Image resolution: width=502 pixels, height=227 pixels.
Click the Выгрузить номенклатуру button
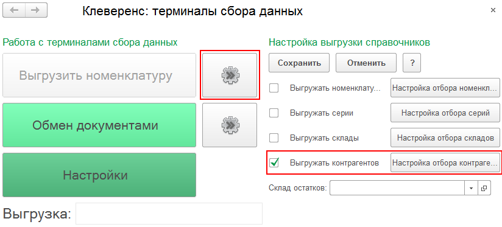click(x=99, y=75)
